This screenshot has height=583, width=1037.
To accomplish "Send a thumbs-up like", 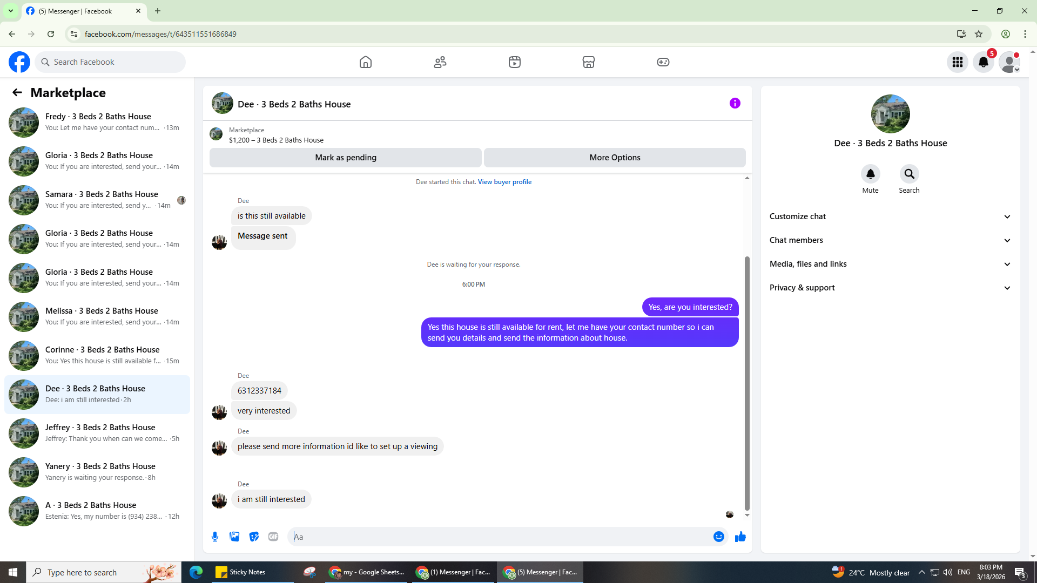I will 740,537.
